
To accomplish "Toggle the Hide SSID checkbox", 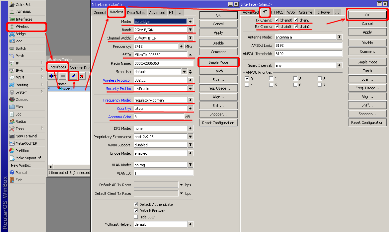I will [x=136, y=217].
